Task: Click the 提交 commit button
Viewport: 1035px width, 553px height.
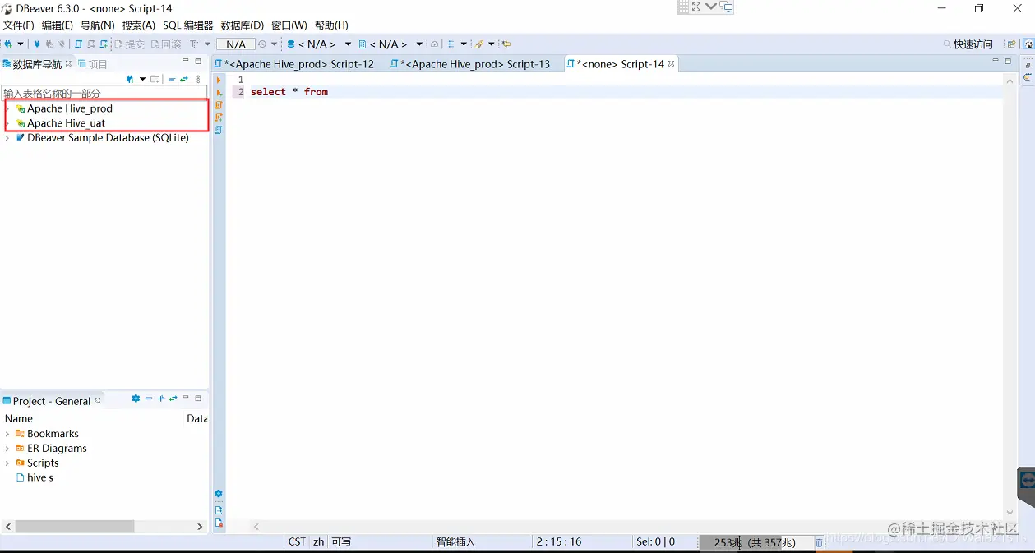Action: point(129,44)
